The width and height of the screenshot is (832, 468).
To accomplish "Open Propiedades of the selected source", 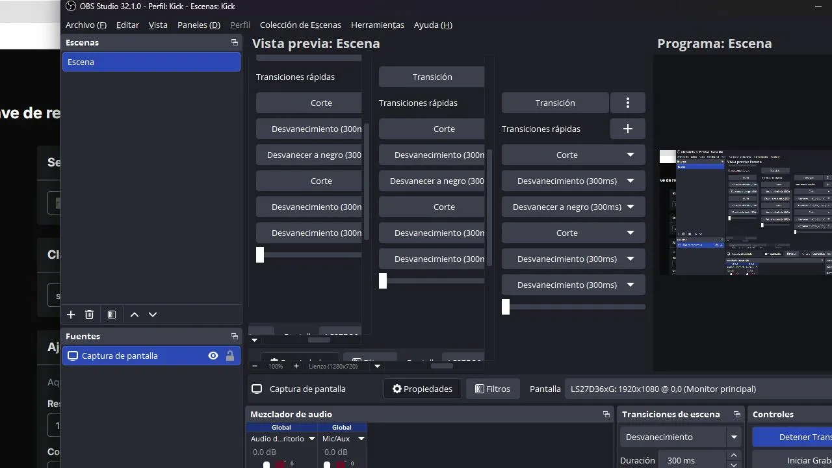I will click(x=422, y=389).
